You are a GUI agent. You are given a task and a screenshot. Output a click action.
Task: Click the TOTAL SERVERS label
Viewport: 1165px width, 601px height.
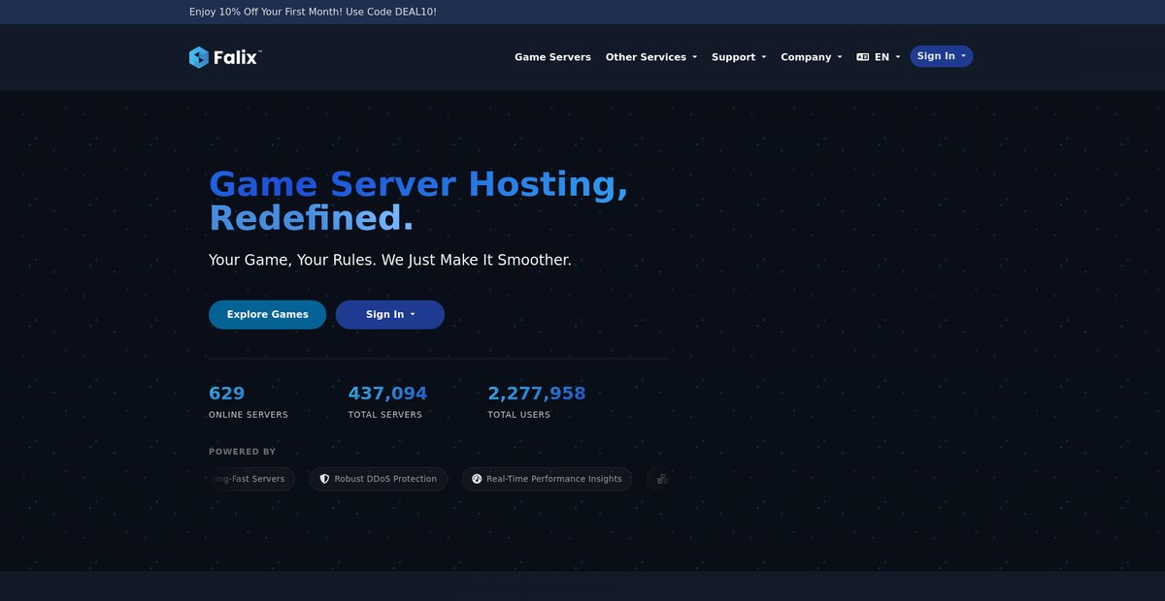pyautogui.click(x=385, y=415)
